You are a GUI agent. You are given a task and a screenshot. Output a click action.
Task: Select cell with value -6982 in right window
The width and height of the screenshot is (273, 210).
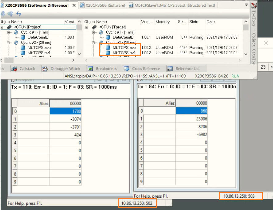pyautogui.click(x=191, y=134)
